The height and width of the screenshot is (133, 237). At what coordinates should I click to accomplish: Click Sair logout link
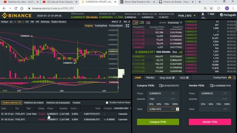212,14
